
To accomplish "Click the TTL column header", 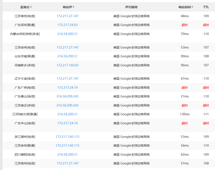I will (x=206, y=7).
